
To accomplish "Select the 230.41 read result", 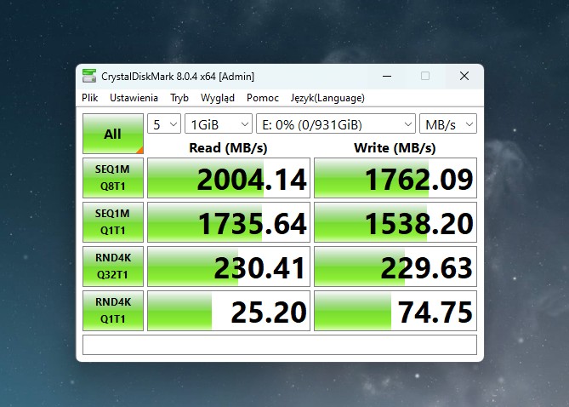I will coord(229,267).
